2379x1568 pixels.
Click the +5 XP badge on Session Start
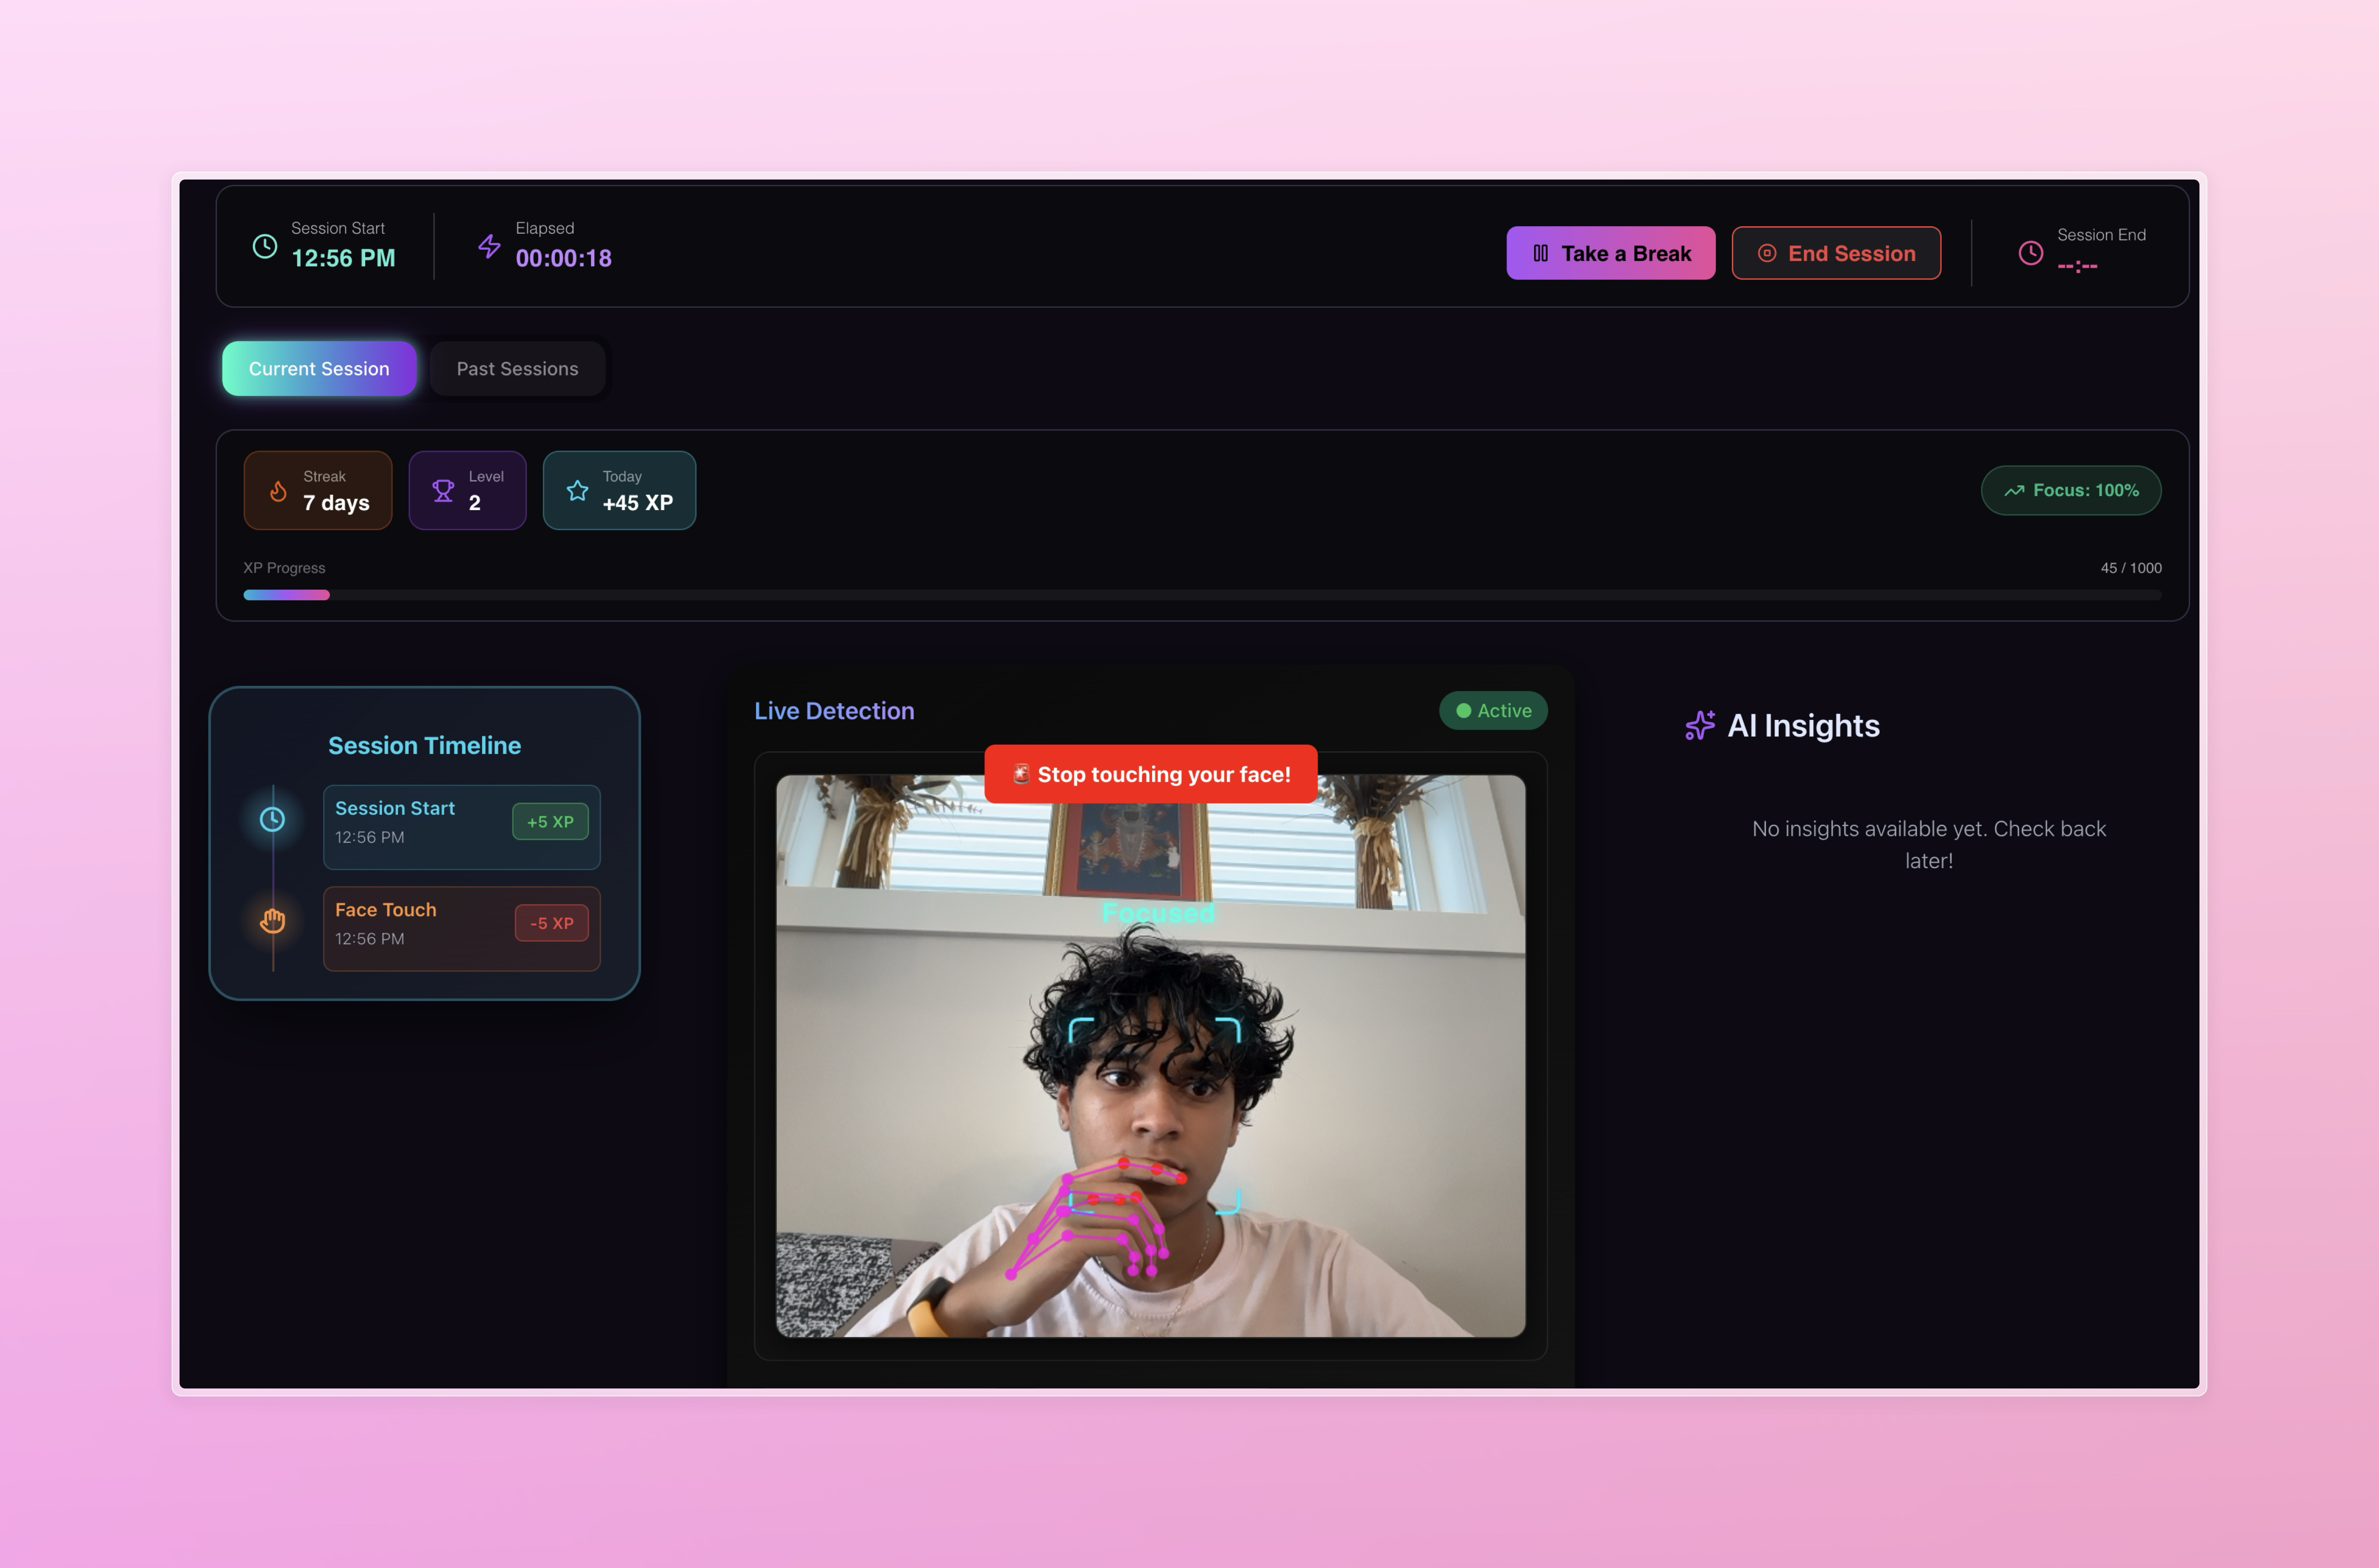(550, 822)
